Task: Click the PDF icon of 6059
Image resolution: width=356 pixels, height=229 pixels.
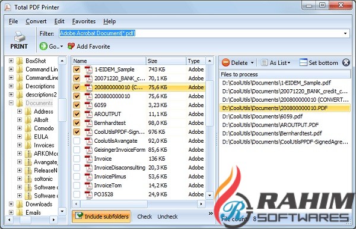Action: click(88, 105)
